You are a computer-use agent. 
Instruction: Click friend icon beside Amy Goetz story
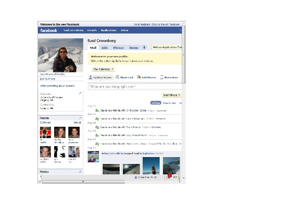(x=97, y=135)
